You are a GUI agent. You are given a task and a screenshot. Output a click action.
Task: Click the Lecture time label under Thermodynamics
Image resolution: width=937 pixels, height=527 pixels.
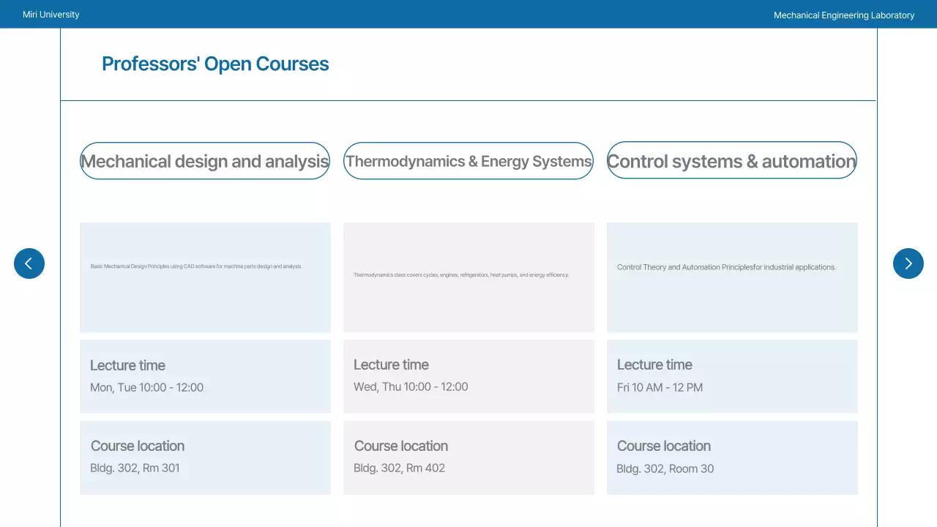(x=391, y=365)
